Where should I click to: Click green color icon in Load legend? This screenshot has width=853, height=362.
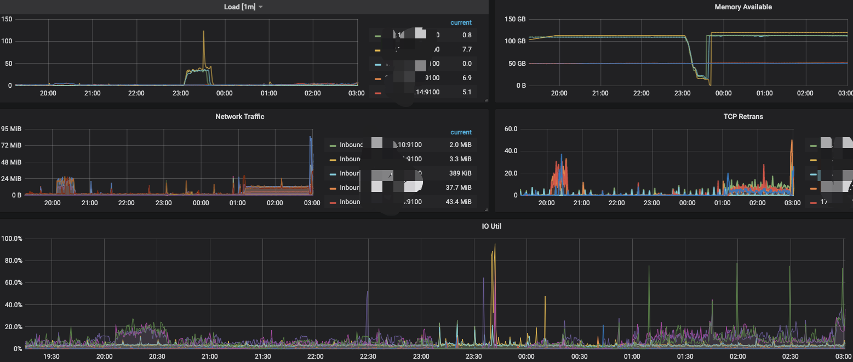(377, 36)
